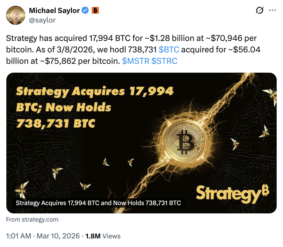Viewport: 283px width, 247px height.
Task: Click the orange Bitcoin affiliate badge
Action: coord(95,10)
